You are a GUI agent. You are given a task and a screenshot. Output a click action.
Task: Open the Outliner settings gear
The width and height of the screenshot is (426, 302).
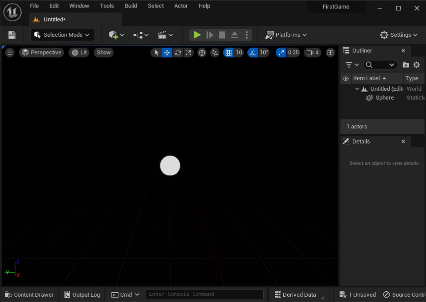(x=417, y=65)
